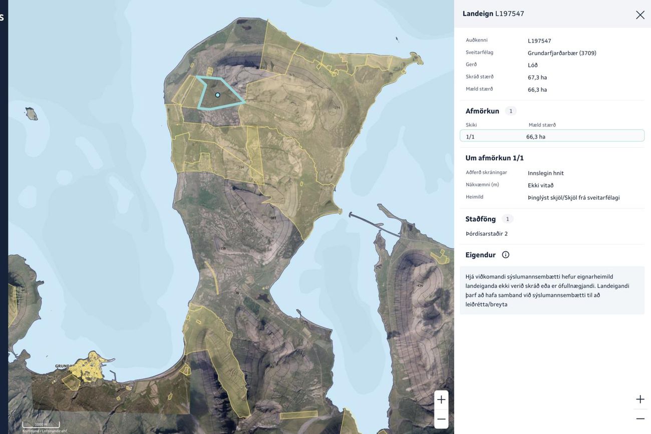Select the turquoise highlighted parcel outline

[220, 93]
